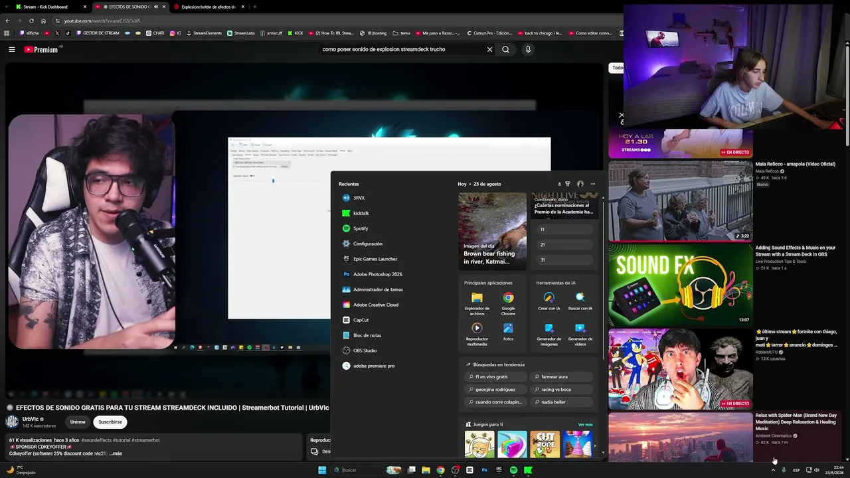Open the Fotos app

[x=508, y=332]
